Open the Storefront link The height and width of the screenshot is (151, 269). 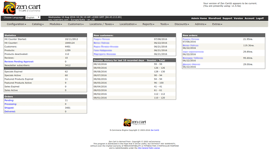(x=215, y=18)
